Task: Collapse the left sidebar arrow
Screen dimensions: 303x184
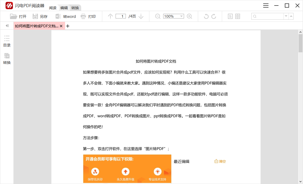Action: 7,26
